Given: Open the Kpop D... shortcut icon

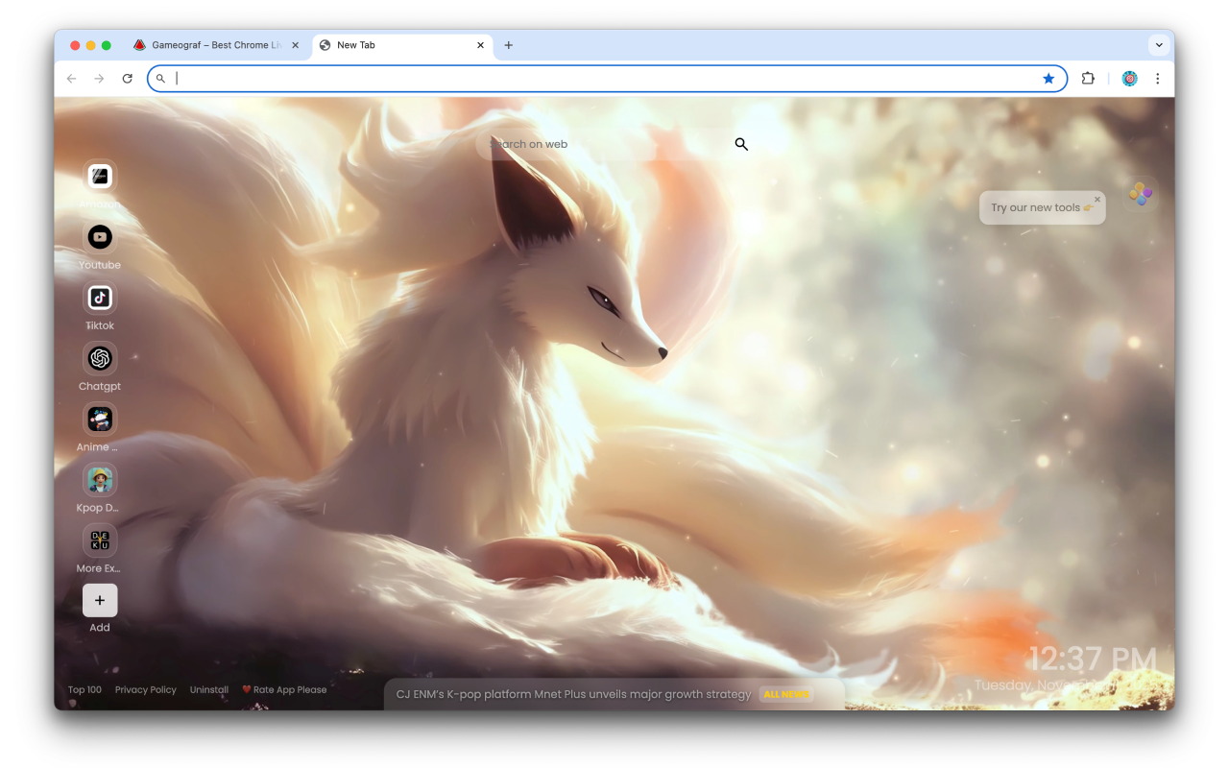Looking at the screenshot, I should (x=100, y=479).
